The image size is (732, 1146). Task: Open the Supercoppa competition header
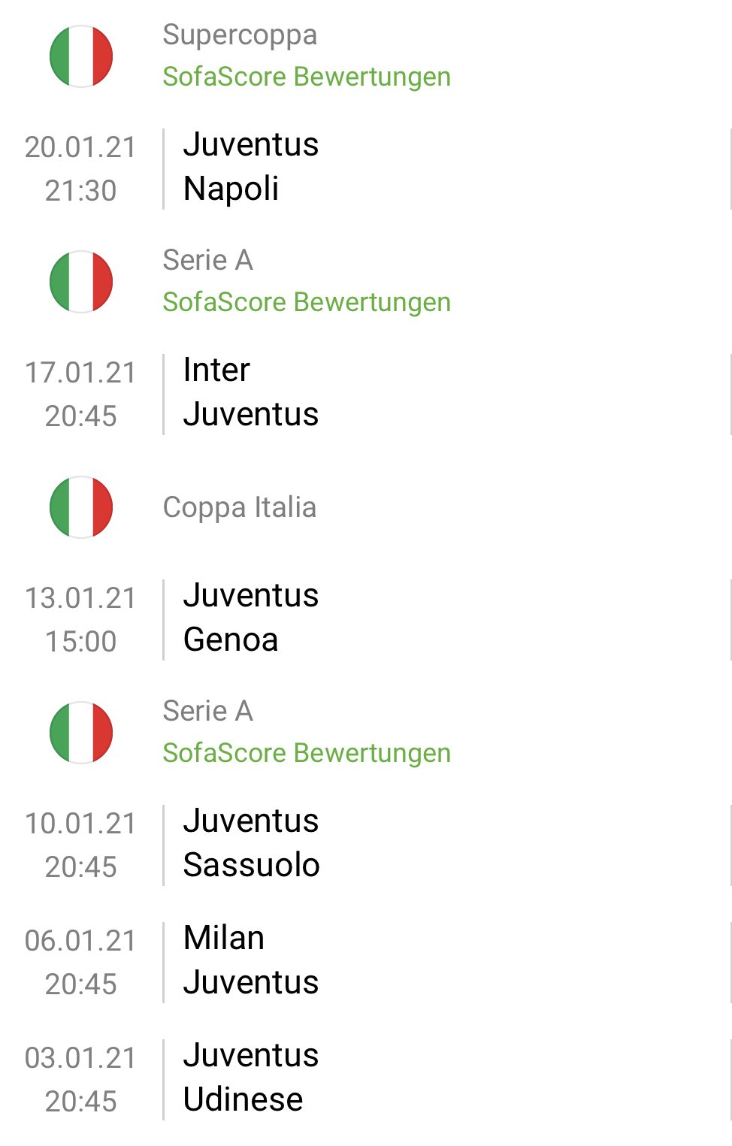(240, 35)
